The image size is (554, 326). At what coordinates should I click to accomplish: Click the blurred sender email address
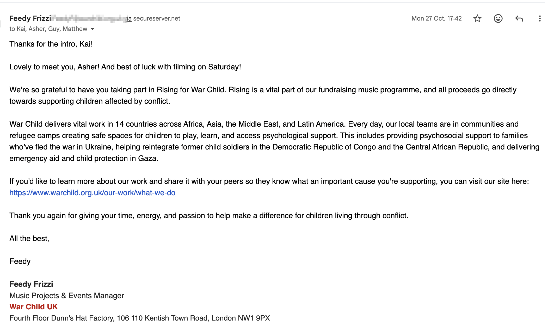[89, 18]
